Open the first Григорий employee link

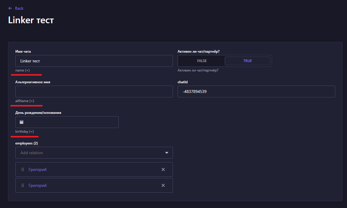37,169
